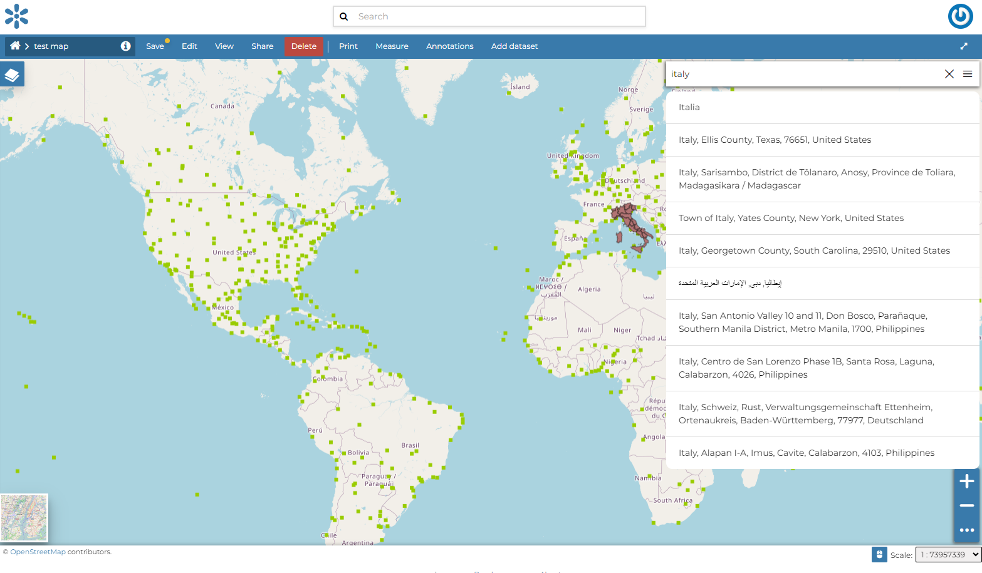Click the red Delete button
982x573 pixels.
[x=303, y=46]
